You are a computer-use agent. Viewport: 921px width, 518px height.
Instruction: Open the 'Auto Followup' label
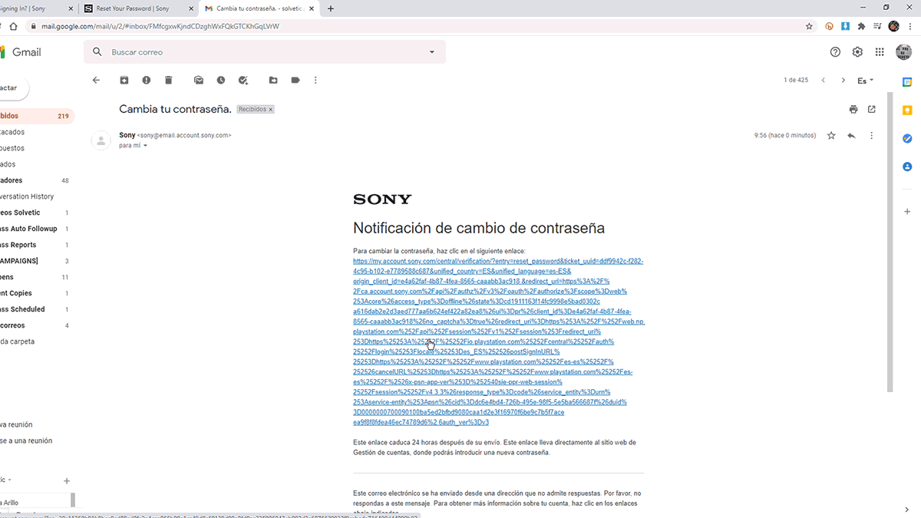pyautogui.click(x=36, y=229)
